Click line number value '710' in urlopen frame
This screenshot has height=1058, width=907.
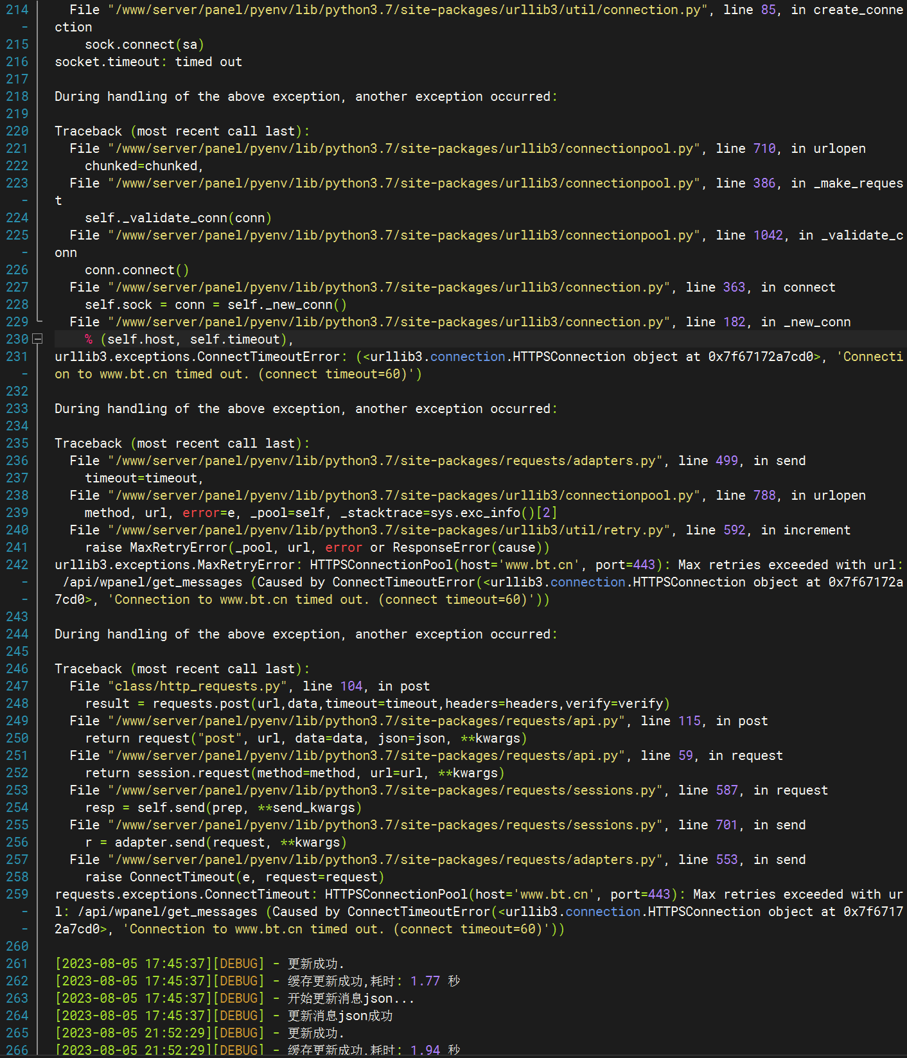point(764,148)
